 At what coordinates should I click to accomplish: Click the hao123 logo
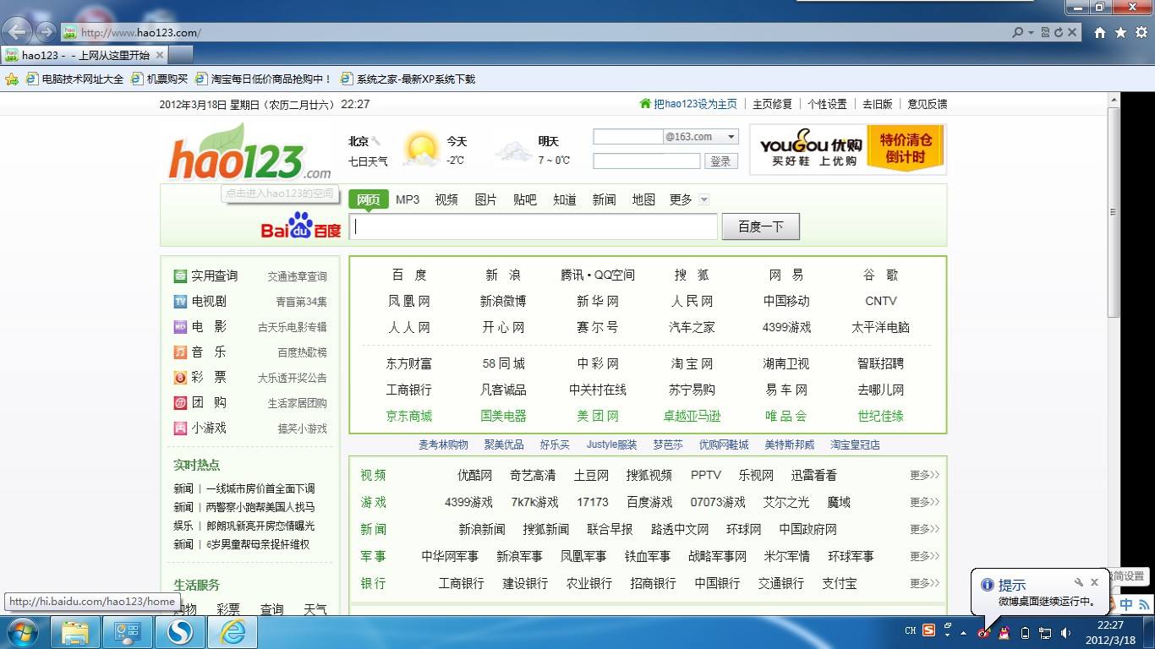point(249,153)
